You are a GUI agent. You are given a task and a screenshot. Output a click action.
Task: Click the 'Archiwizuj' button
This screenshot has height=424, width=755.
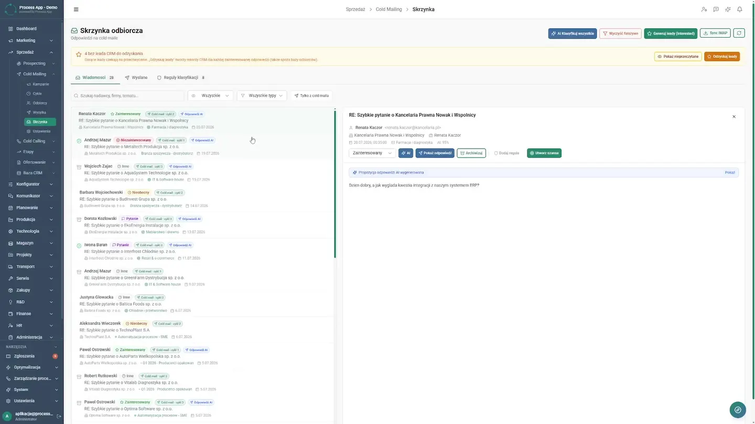coord(471,153)
